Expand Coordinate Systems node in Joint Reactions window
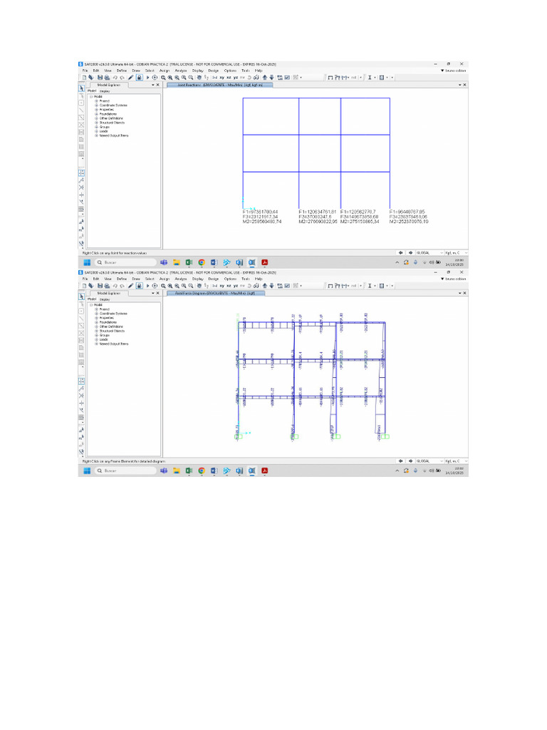Screen dimensions: 547x730 point(96,106)
